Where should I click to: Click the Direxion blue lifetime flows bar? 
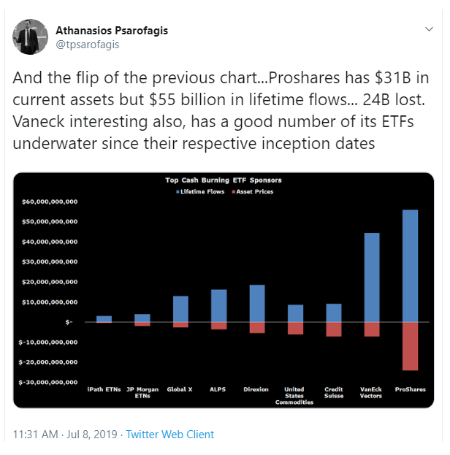[257, 304]
